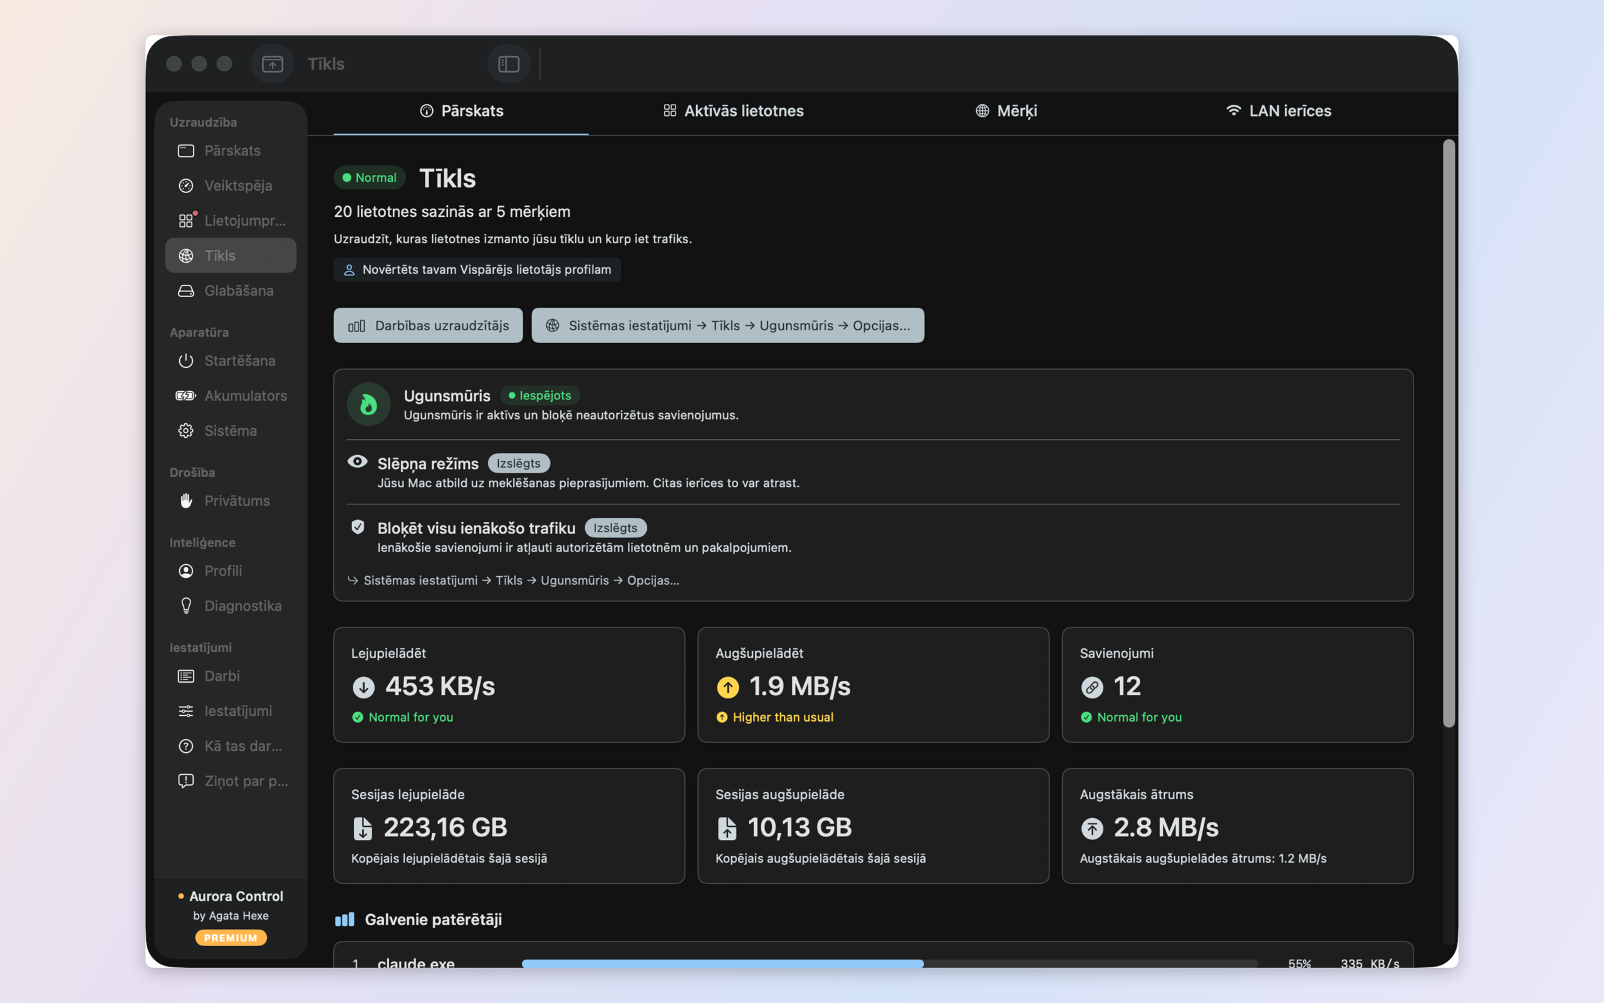Click the download arrow icon by 453 KB/s
Viewport: 1604px width, 1003px height.
[x=363, y=687]
